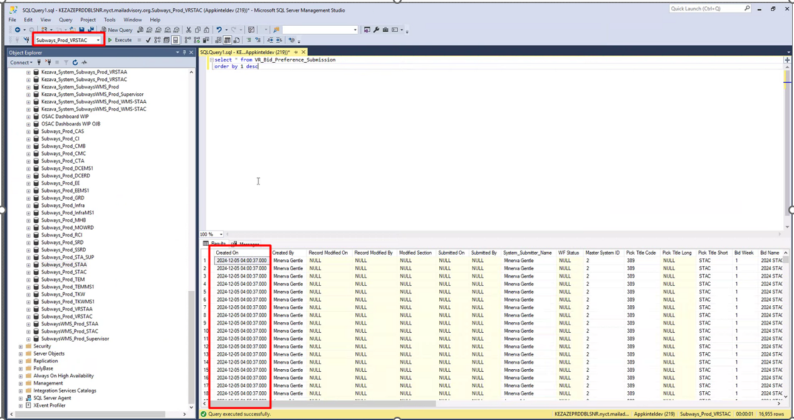The image size is (794, 420).
Task: Expand the Subways_Prod_VRSTAC database near SubwaysWMS_Prod_STAA
Action: (28, 317)
